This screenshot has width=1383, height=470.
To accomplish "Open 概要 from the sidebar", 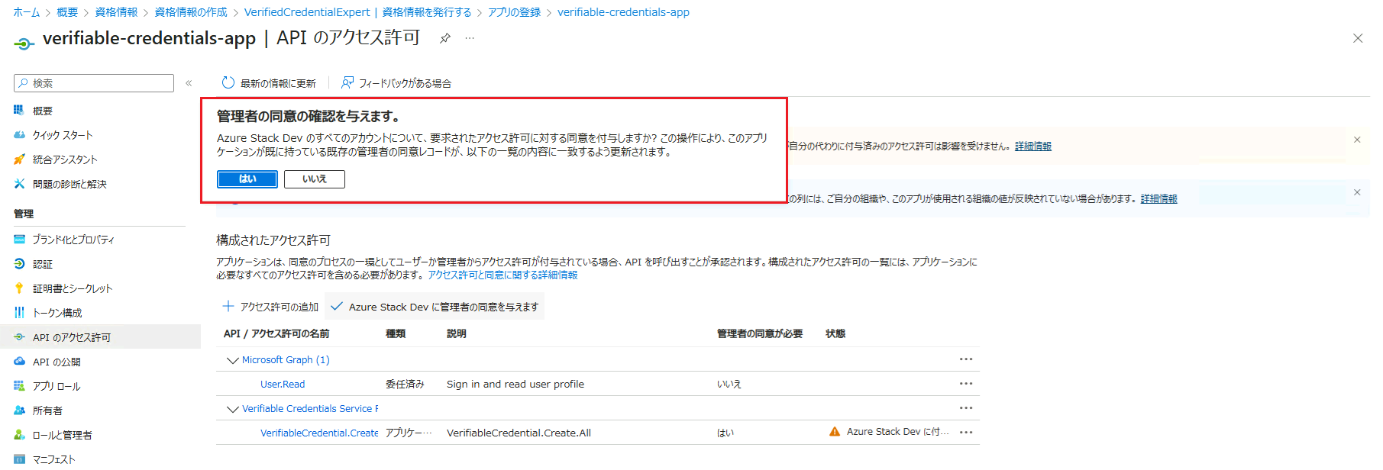I will point(43,111).
